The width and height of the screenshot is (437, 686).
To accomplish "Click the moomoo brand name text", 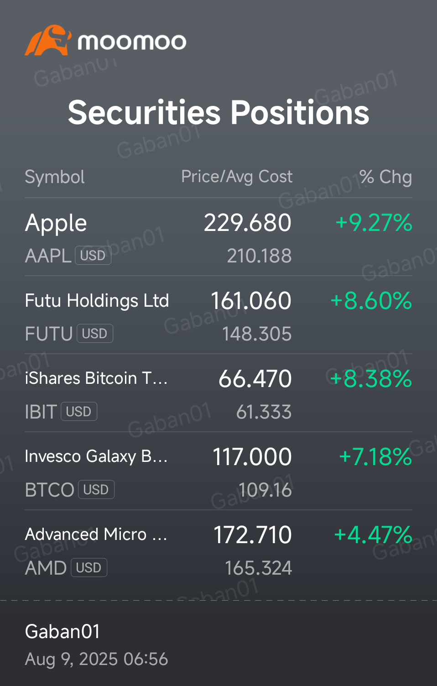I will coord(132,42).
